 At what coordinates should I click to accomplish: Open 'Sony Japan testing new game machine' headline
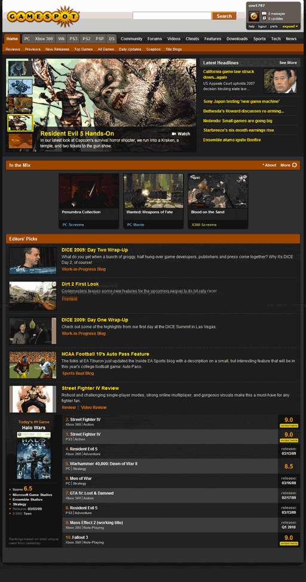point(241,102)
